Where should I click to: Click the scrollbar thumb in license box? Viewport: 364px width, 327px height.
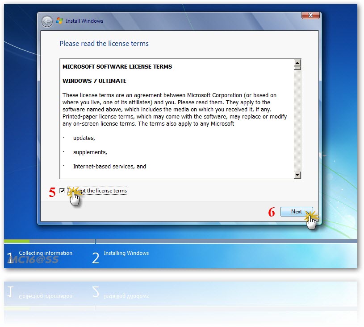[297, 68]
